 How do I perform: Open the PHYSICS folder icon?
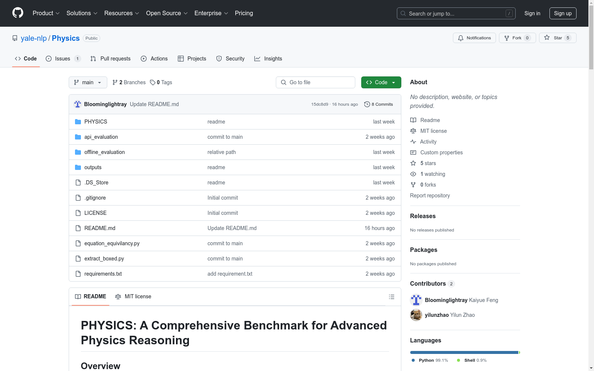point(78,122)
